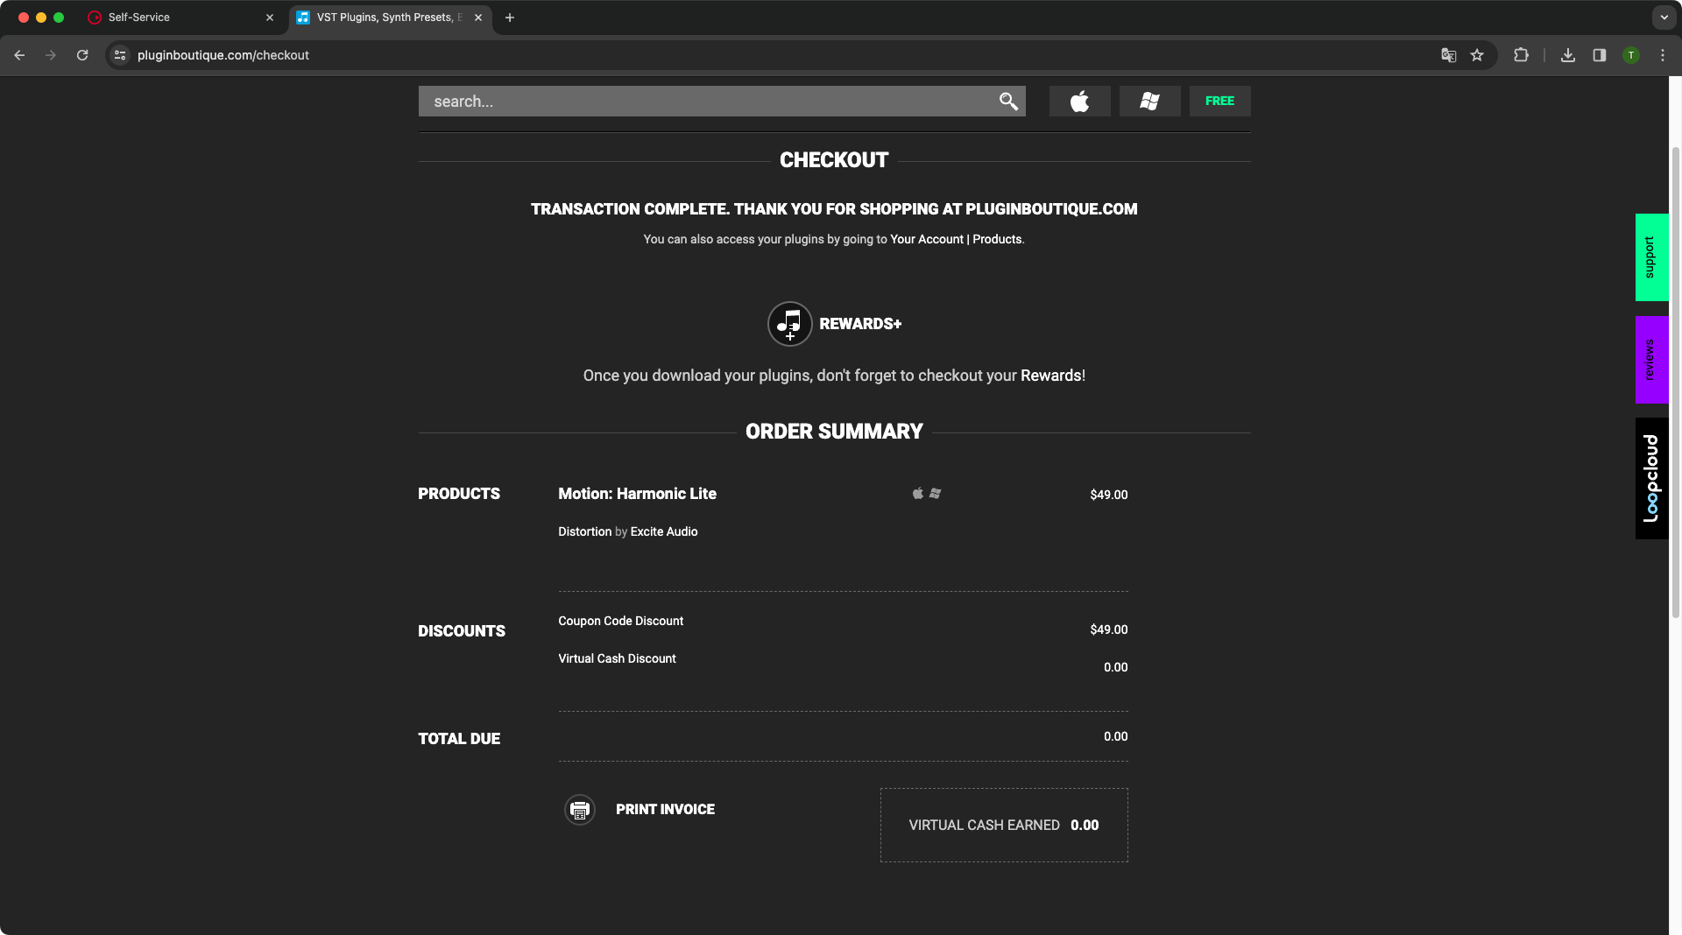Reload the checkout page

pos(82,55)
